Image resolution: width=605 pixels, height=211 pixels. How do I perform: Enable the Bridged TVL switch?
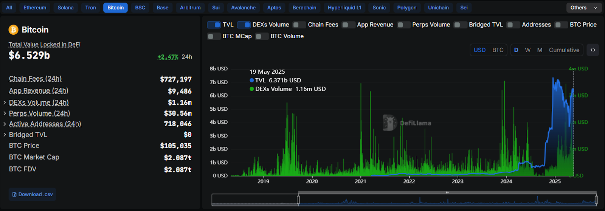(460, 25)
